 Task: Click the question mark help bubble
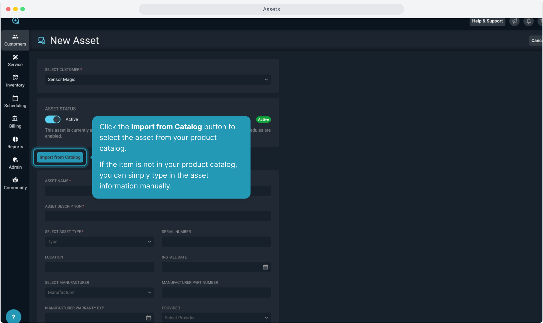coord(13,317)
